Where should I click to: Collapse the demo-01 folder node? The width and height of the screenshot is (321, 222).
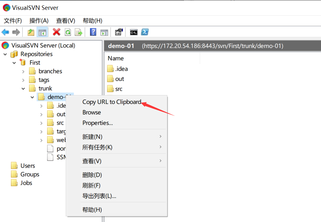coord(32,97)
